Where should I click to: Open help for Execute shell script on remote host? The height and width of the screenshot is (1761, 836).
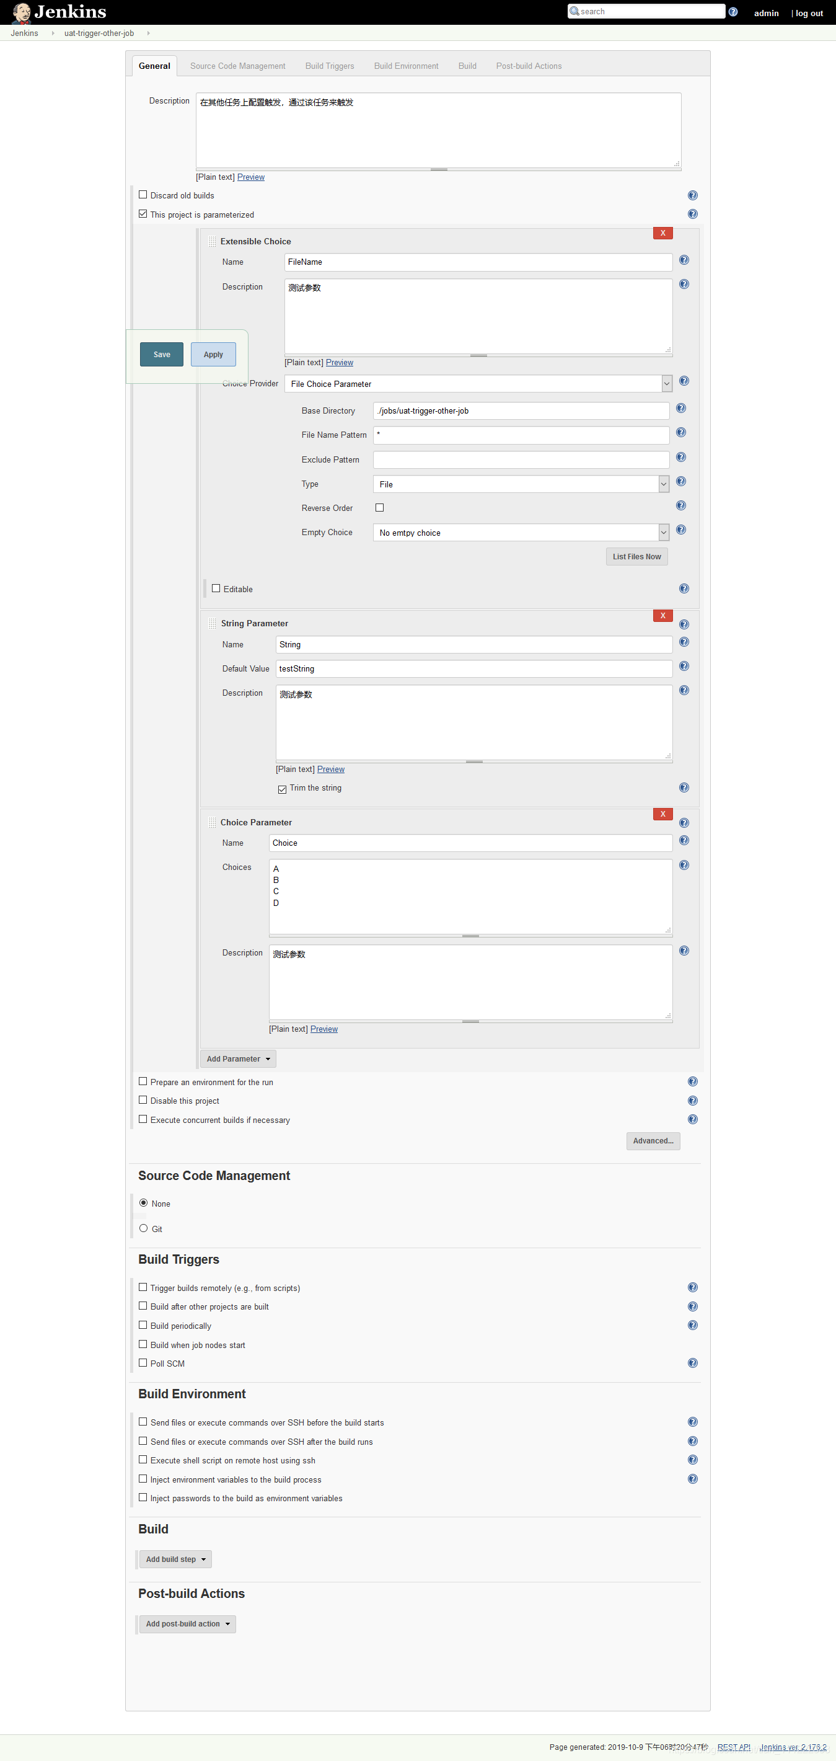(693, 1460)
